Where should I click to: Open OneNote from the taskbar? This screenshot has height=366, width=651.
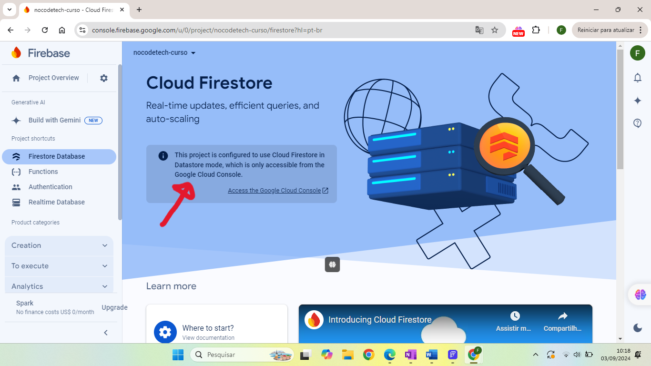pyautogui.click(x=411, y=355)
